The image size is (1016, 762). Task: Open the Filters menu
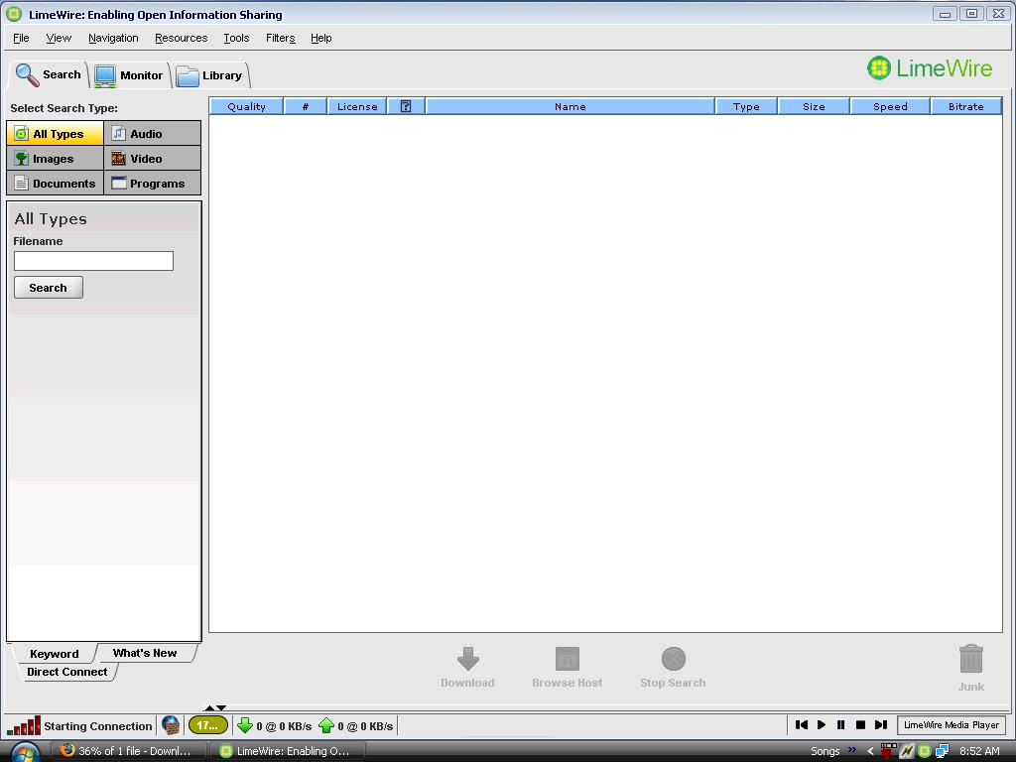point(280,38)
